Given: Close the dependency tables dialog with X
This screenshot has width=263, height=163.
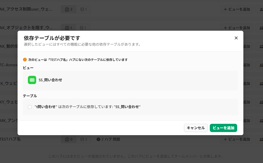Looking at the screenshot, I should 236,38.
